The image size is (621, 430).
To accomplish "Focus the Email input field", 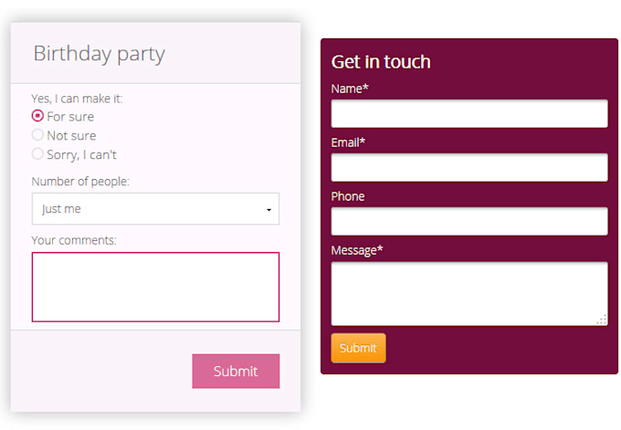I will click(x=468, y=167).
